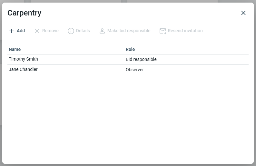The image size is (256, 166).
Task: Click the envelope Resend invitation icon
Action: tap(163, 31)
